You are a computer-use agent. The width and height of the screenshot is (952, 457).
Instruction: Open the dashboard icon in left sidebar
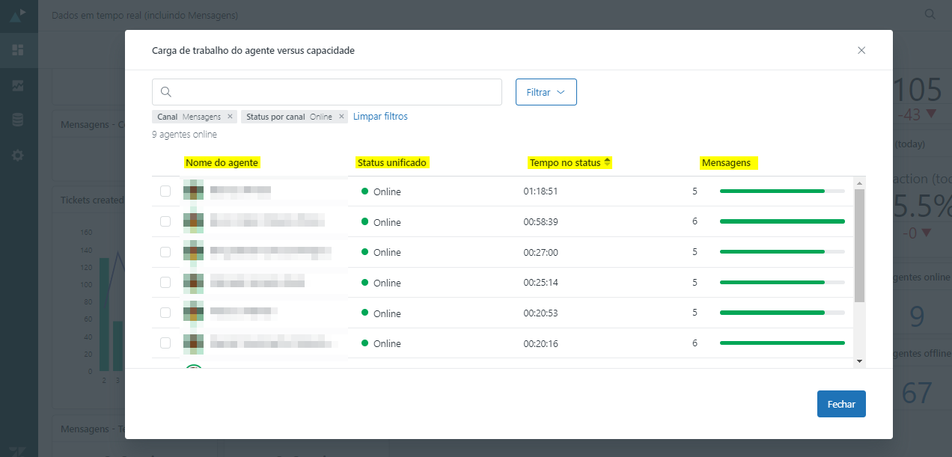click(x=18, y=50)
